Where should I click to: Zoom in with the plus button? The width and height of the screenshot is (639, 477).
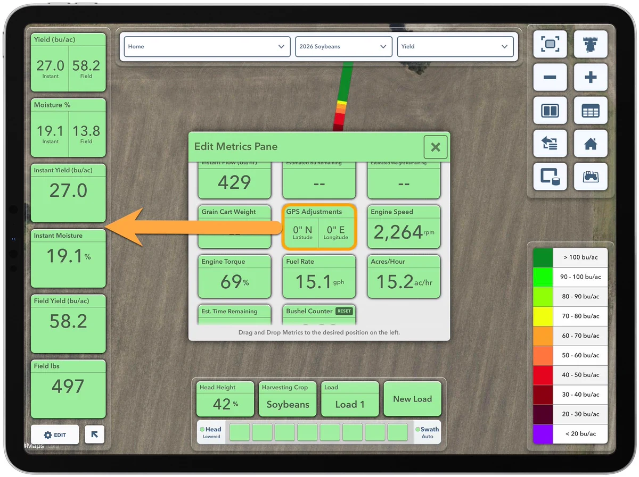(x=591, y=78)
